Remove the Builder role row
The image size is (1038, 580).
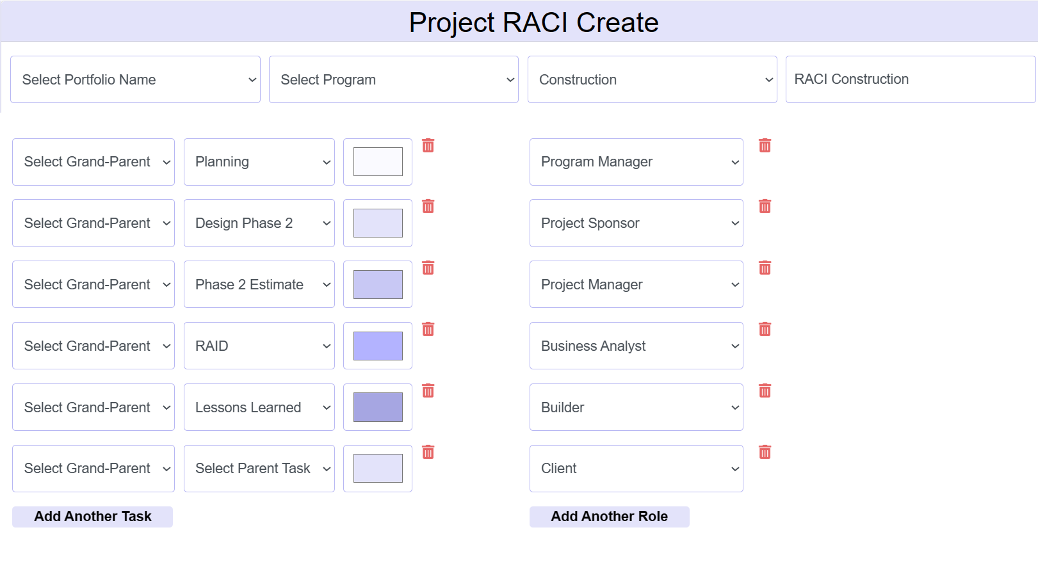pos(765,391)
